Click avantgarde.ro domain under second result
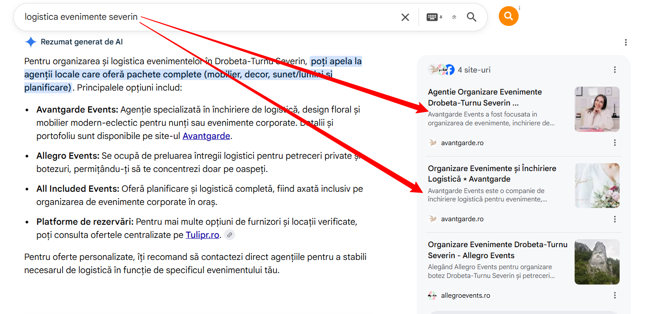 coord(462,219)
